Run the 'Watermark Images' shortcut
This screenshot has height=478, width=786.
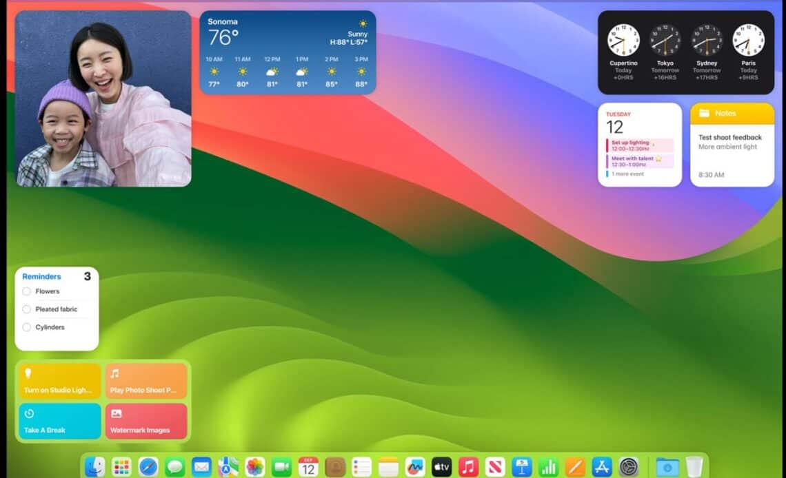(x=145, y=421)
